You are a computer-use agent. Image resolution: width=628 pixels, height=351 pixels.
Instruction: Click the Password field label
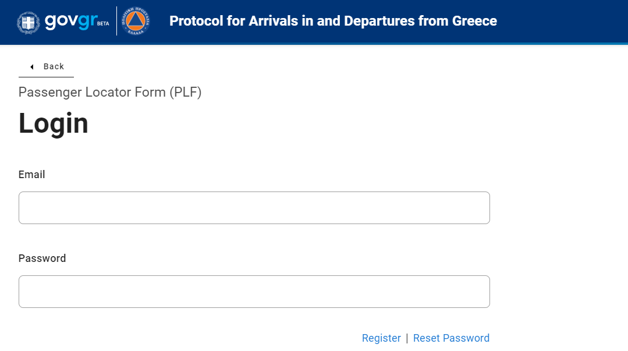42,258
